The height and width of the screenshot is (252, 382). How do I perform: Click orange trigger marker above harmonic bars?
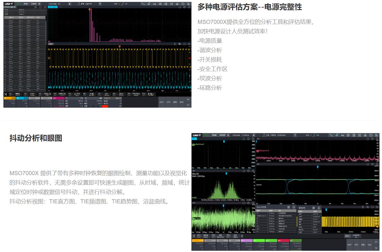coord(90,9)
